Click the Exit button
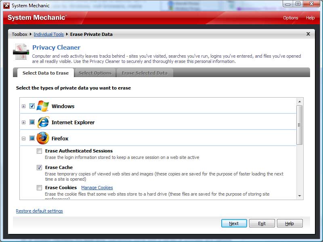This screenshot has width=323, height=242. [x=262, y=223]
